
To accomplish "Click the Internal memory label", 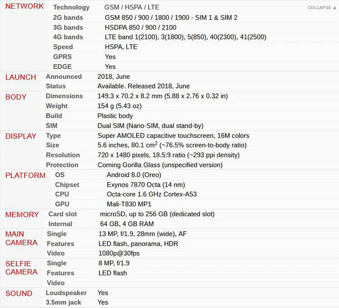I will [x=60, y=224].
